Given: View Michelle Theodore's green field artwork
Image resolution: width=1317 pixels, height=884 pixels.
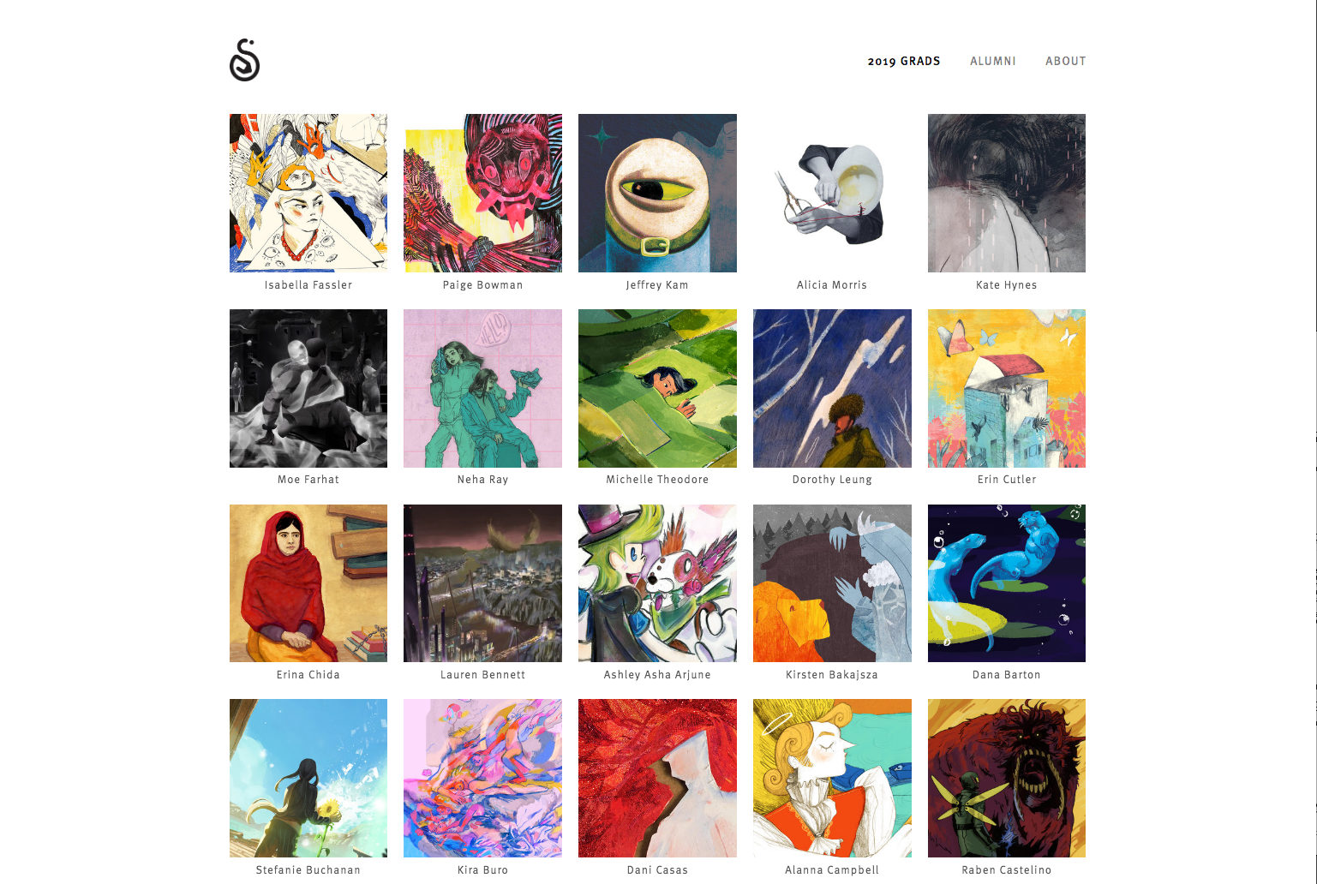Looking at the screenshot, I should pos(657,388).
